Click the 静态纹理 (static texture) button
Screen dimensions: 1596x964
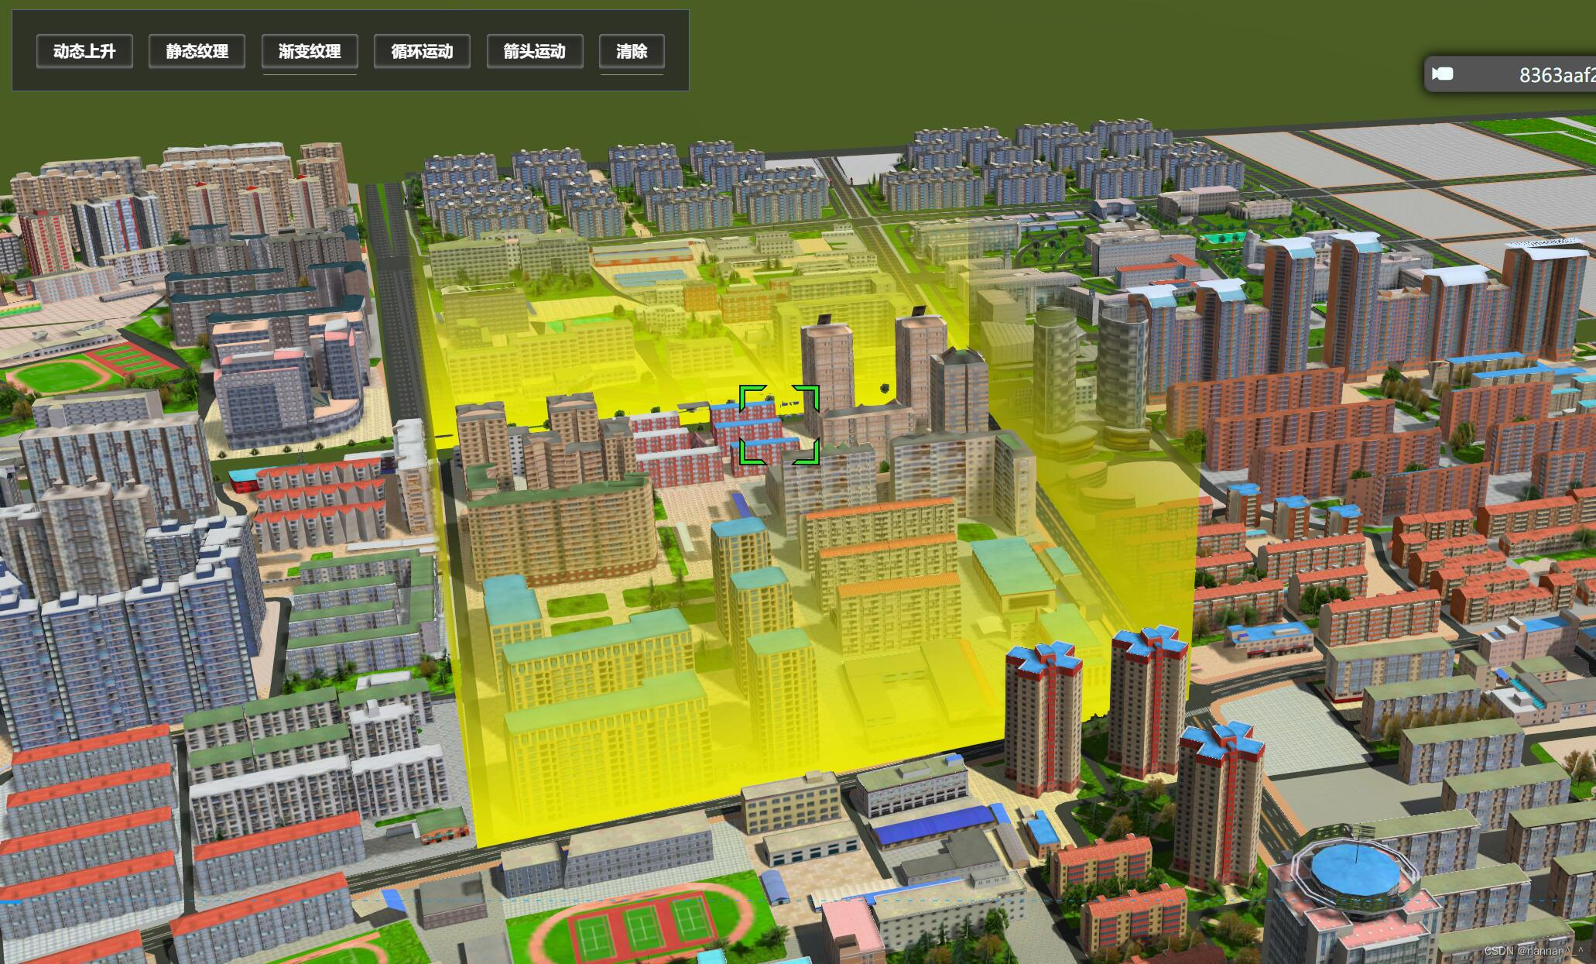click(x=197, y=52)
